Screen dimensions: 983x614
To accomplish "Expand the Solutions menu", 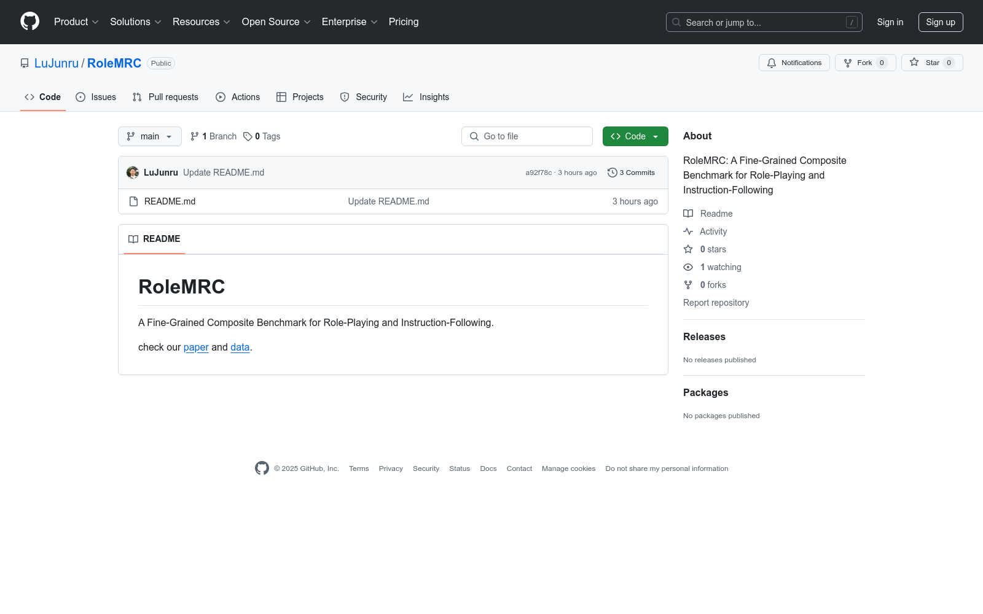I will (x=136, y=21).
